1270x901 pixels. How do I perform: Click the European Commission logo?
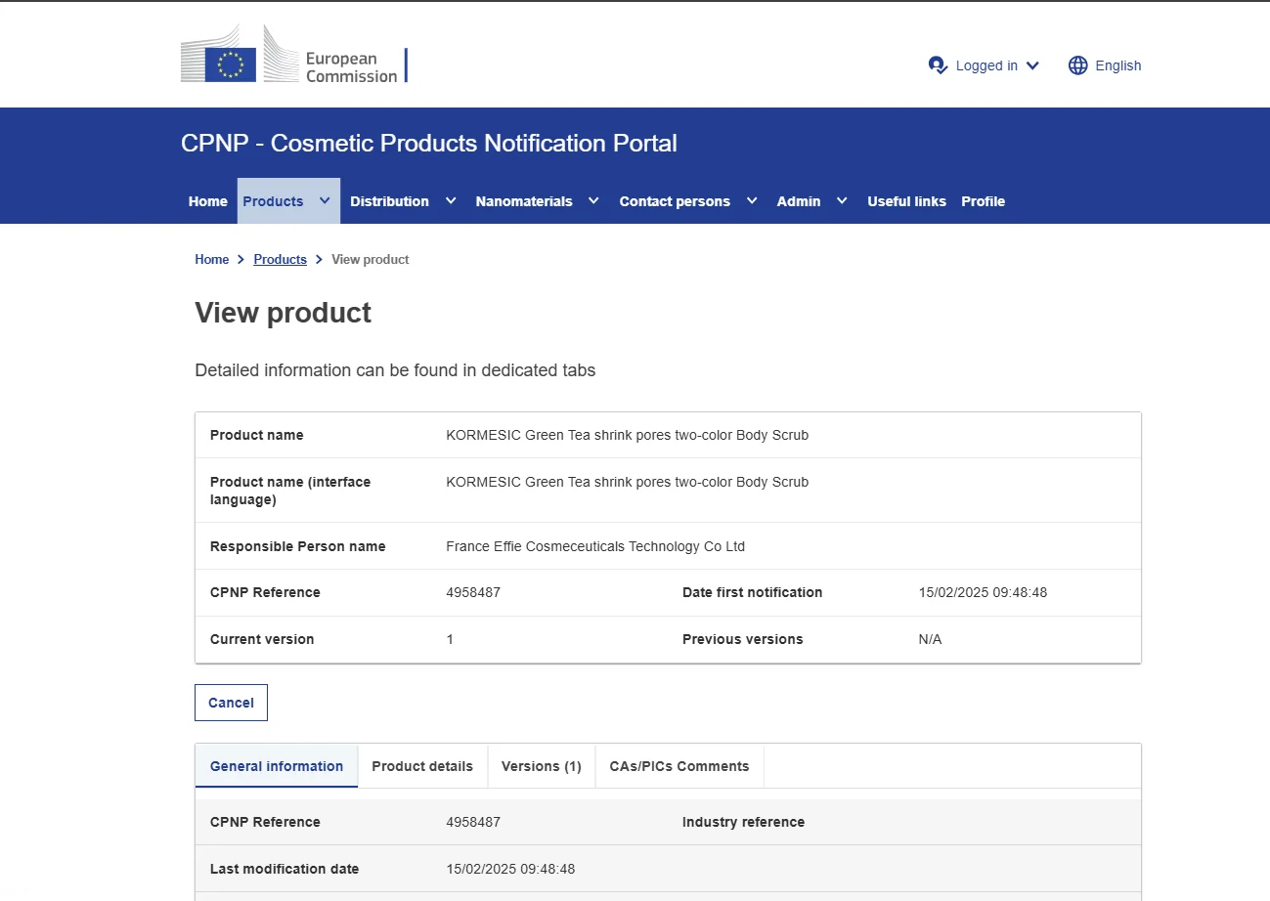point(293,55)
